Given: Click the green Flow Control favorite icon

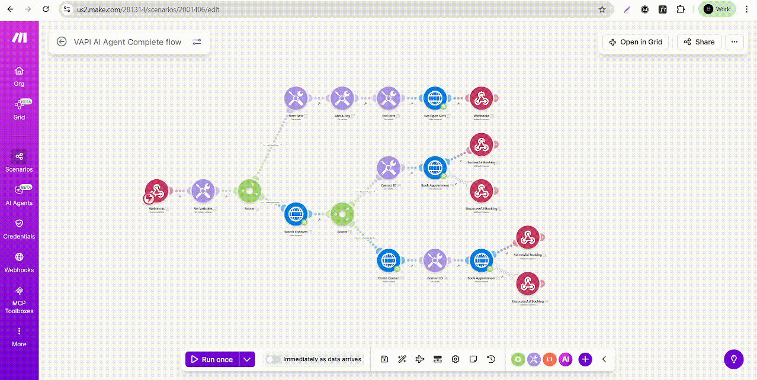Looking at the screenshot, I should tap(518, 359).
